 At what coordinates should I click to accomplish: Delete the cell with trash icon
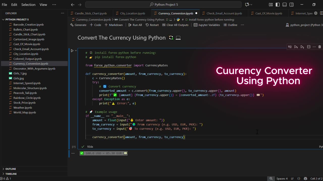pyautogui.click(x=320, y=47)
